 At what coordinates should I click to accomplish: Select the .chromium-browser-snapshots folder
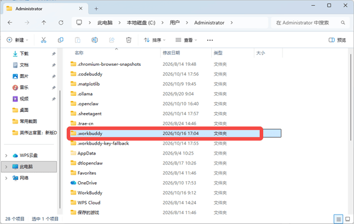point(109,64)
